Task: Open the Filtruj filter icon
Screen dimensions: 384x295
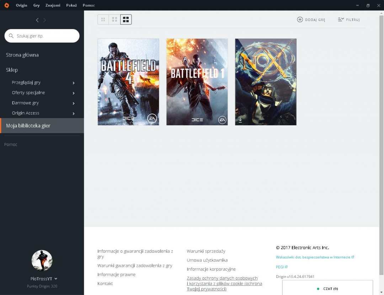Action: tap(341, 20)
